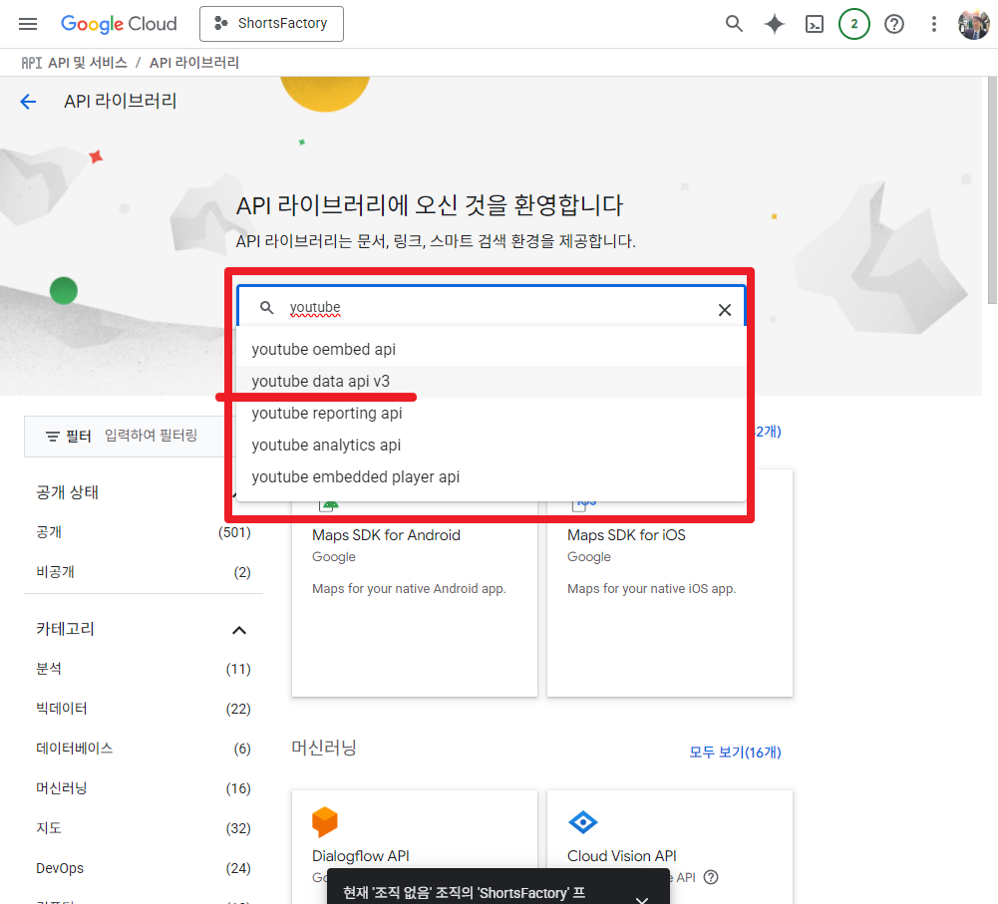Click 모두 보기(16개) for 머신러닝
998x904 pixels.
coord(735,752)
